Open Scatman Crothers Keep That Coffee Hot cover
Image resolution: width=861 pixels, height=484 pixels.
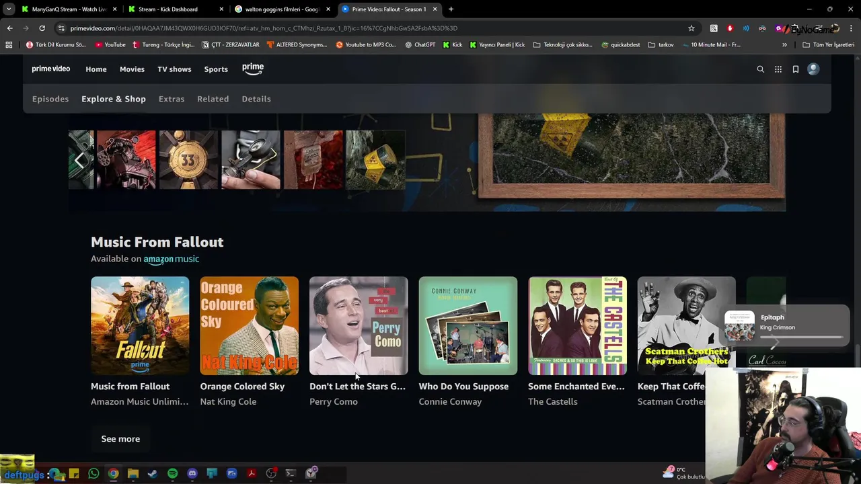pyautogui.click(x=687, y=325)
